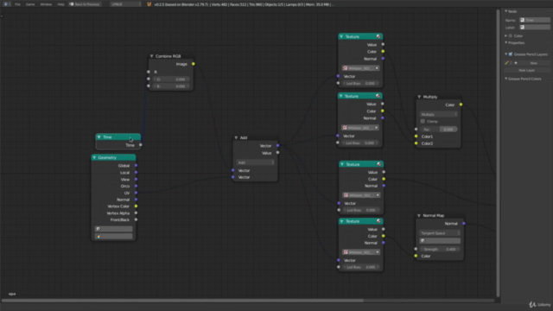Open the Window menu
Screen dimensions: 553x311
click(x=46, y=4)
